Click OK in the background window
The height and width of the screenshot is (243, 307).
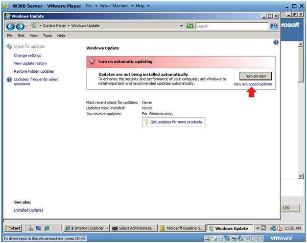coord(290,208)
